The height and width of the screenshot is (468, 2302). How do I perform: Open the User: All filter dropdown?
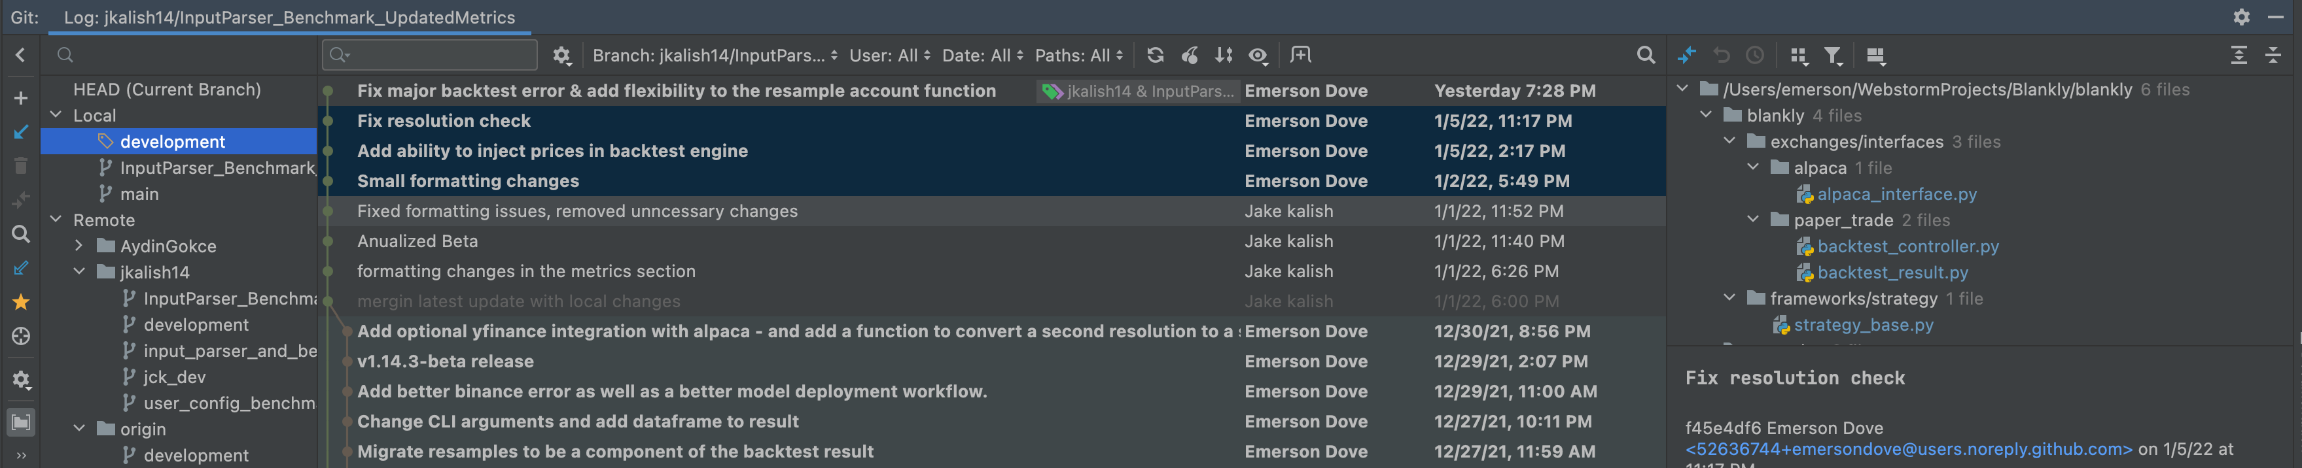click(x=889, y=56)
